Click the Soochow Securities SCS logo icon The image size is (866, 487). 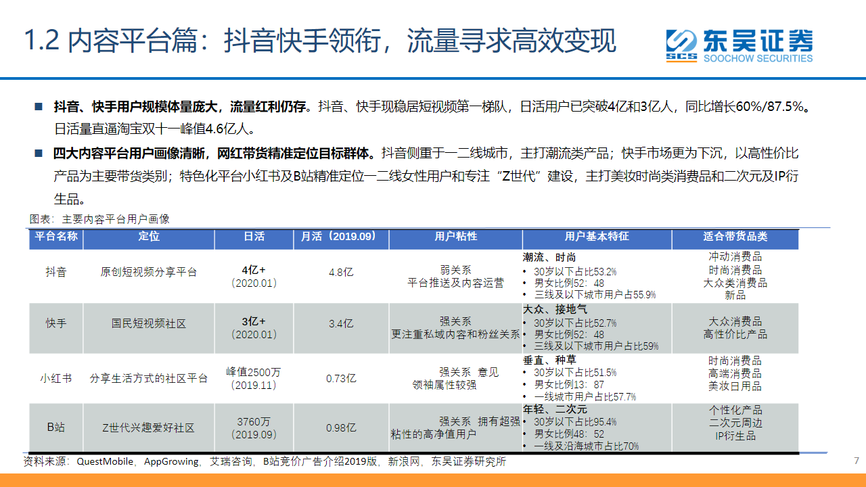coord(681,45)
